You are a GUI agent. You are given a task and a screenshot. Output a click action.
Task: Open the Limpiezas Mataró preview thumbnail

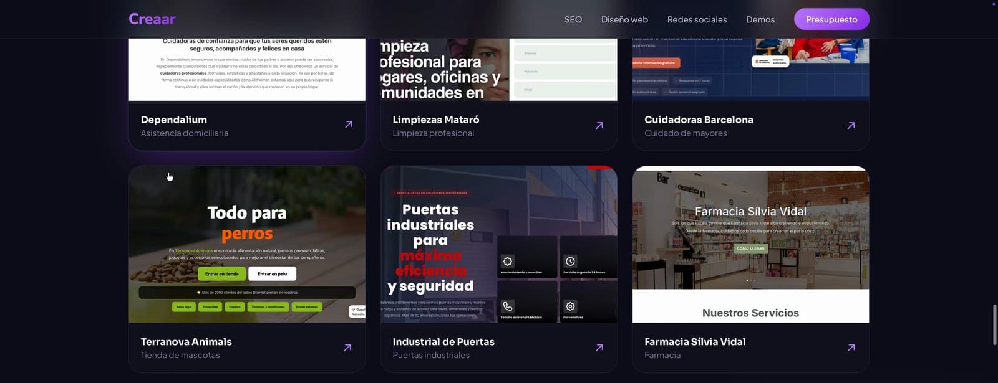[499, 69]
